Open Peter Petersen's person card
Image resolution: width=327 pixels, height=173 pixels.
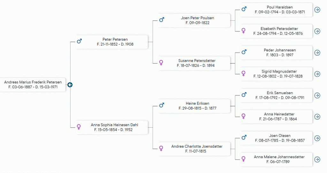[x=115, y=42]
